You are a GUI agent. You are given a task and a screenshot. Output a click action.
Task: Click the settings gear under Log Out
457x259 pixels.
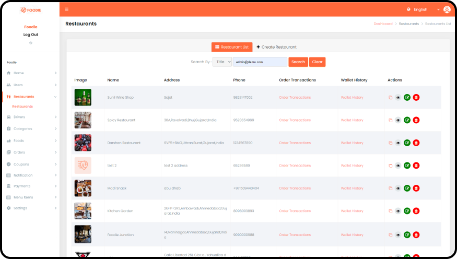pos(31,43)
